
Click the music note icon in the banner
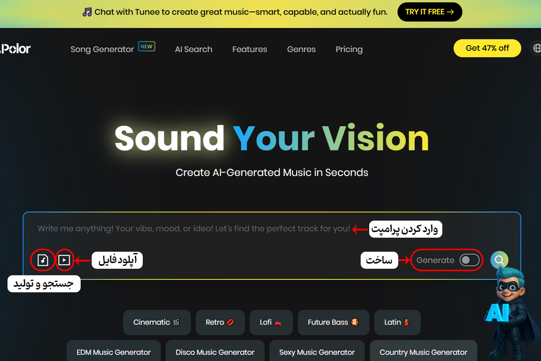click(x=87, y=12)
